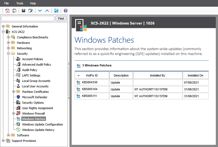Click the Local User Accounts icon

18,86
